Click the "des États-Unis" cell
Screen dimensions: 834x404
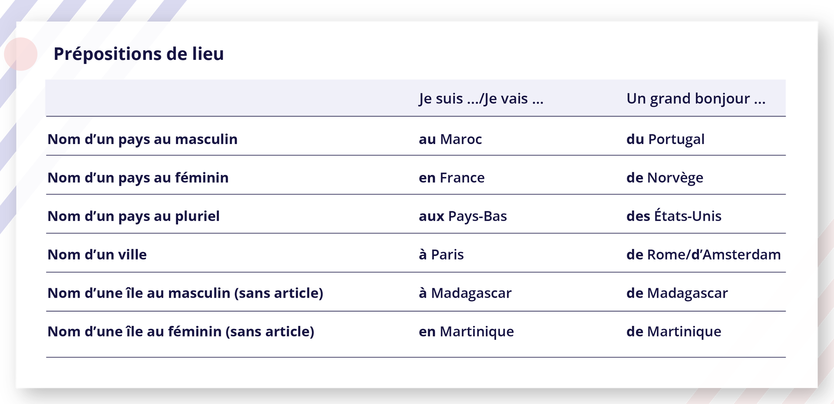[x=674, y=216]
